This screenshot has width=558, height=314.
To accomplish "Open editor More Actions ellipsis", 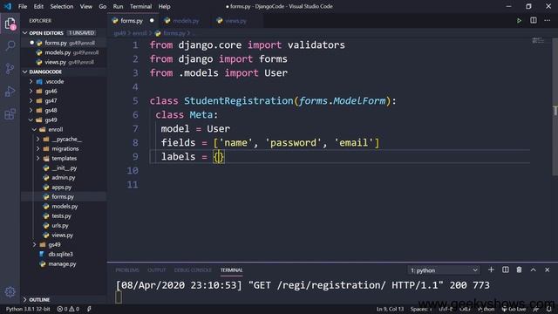I will [x=548, y=21].
